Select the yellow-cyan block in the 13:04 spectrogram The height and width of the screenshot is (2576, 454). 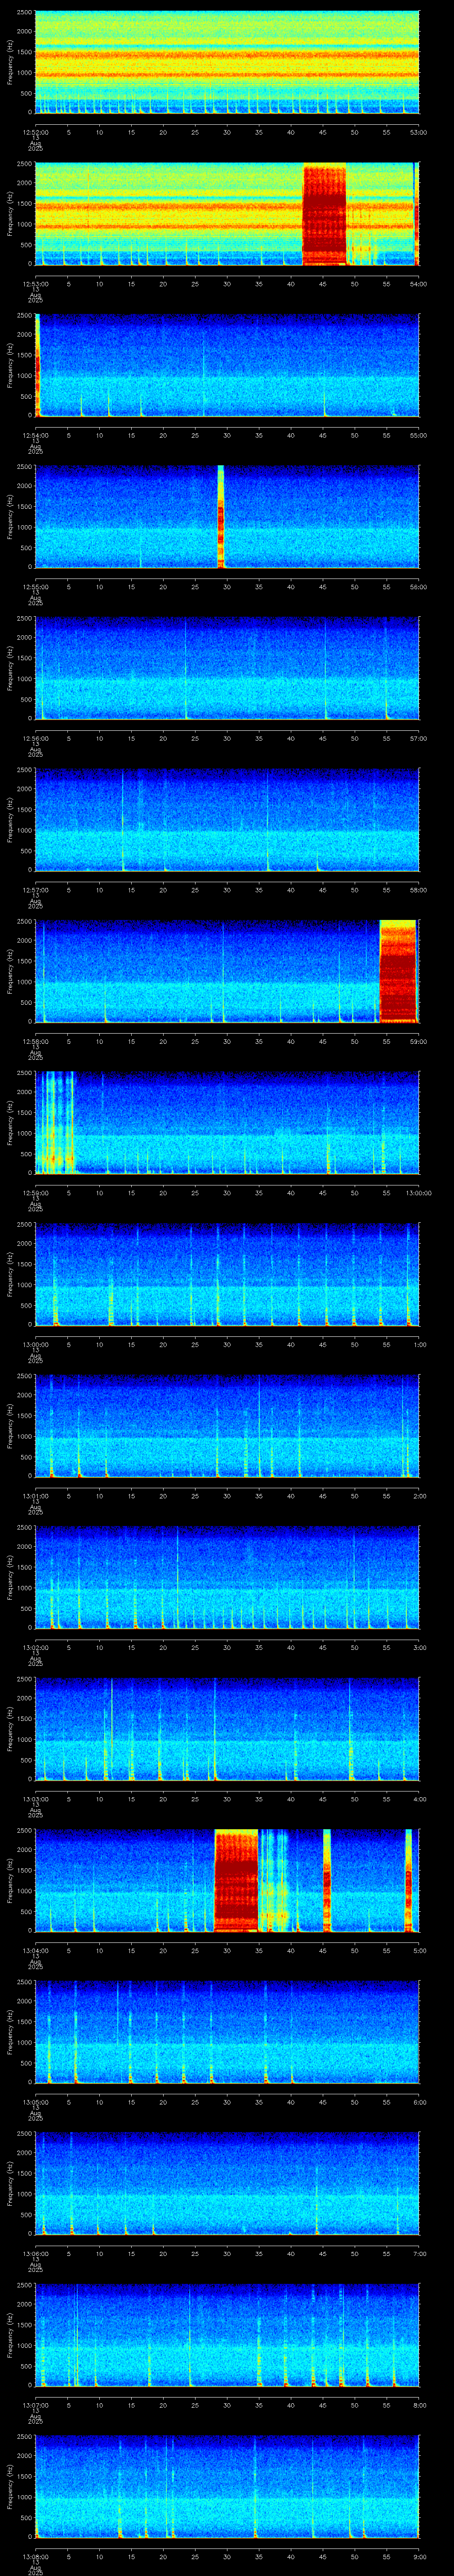274,1880
